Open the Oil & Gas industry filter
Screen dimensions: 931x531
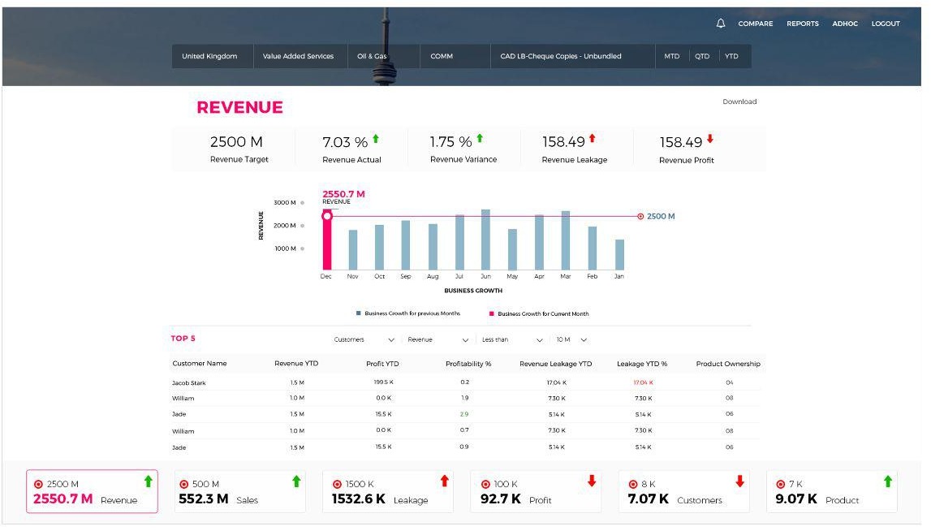pos(384,56)
